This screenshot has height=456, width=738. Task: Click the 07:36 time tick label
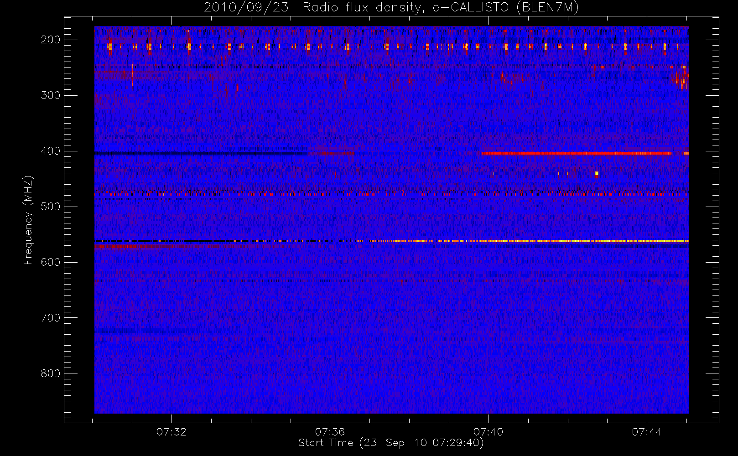pyautogui.click(x=330, y=432)
